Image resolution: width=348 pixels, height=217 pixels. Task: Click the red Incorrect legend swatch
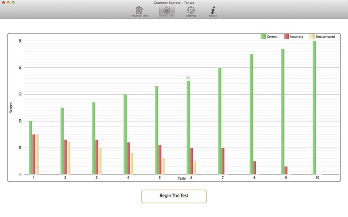[x=287, y=37]
